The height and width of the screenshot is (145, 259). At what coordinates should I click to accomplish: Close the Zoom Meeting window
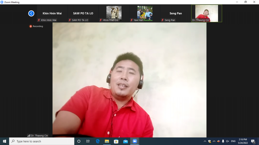(x=254, y=2)
